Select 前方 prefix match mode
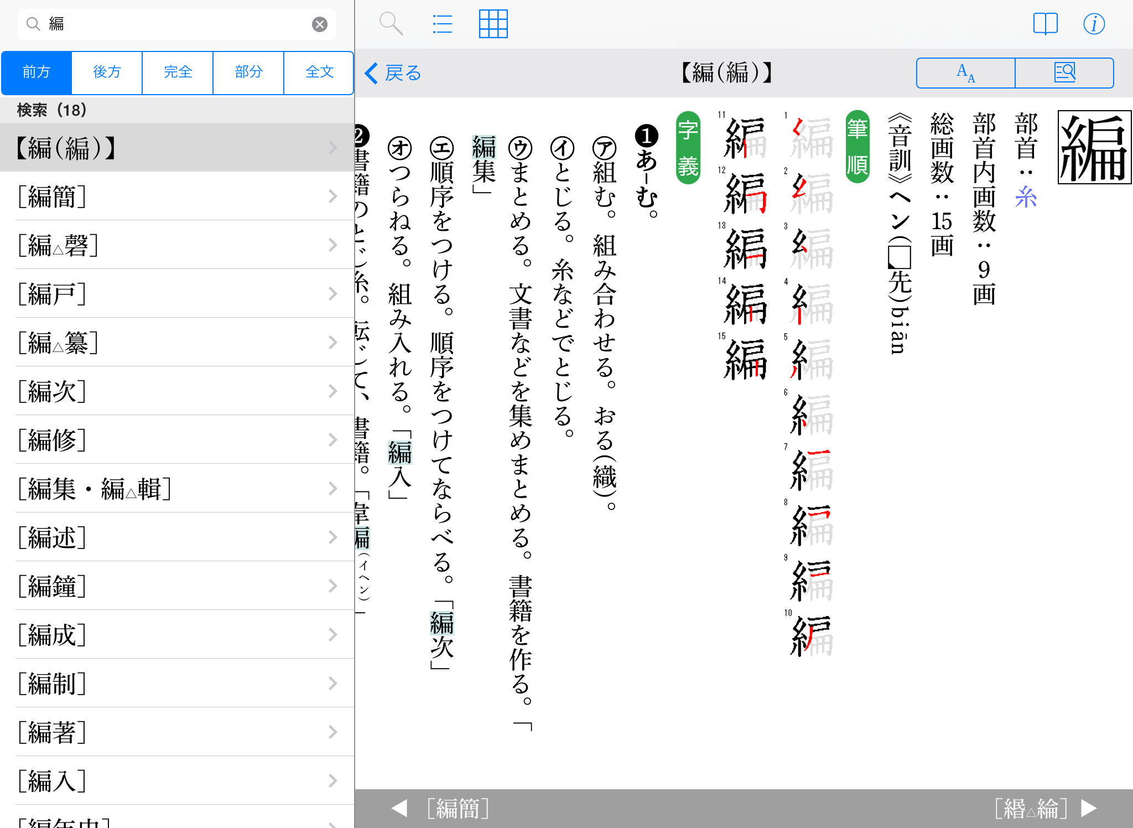1133x828 pixels. [x=37, y=73]
